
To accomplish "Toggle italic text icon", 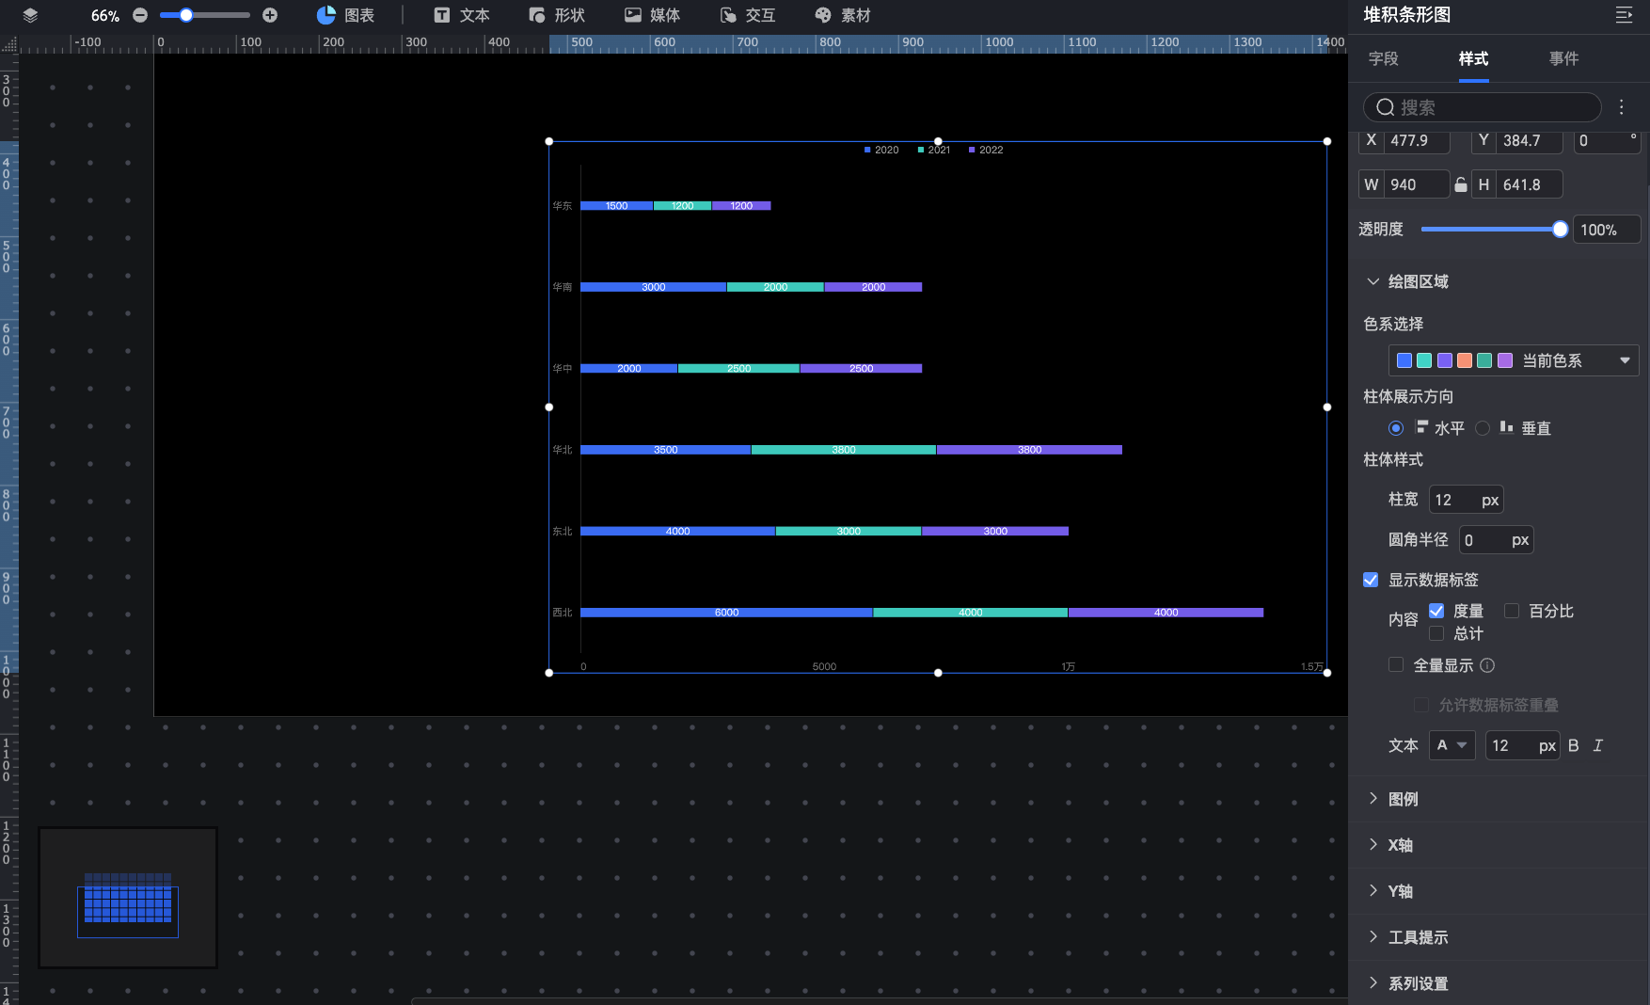I will [x=1597, y=745].
